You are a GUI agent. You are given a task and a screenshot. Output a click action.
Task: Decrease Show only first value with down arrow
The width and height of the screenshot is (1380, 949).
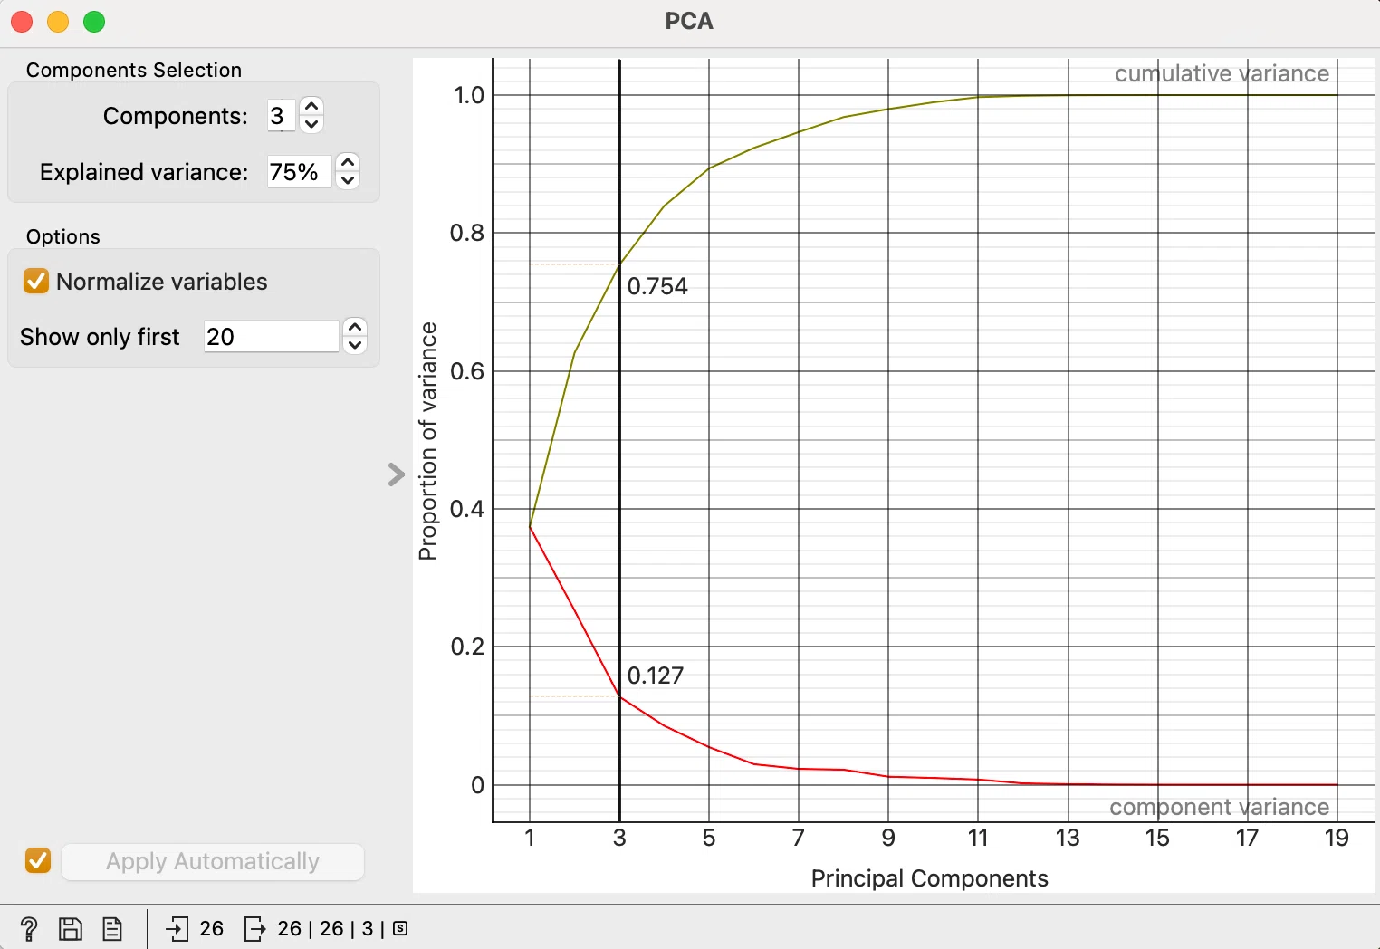click(355, 345)
